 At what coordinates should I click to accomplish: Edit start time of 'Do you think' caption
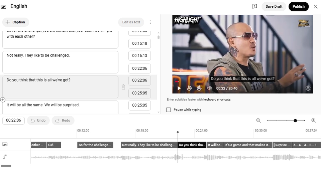click(x=140, y=80)
